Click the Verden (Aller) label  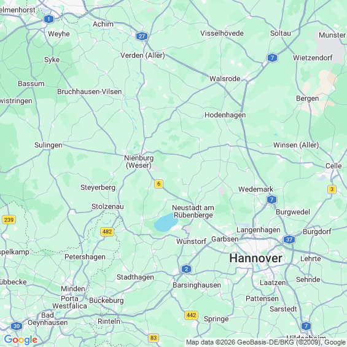(x=142, y=55)
